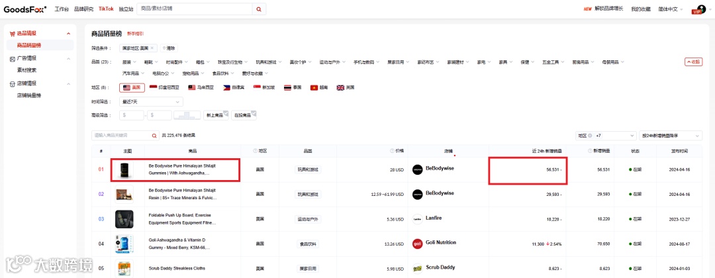Expand the 五金工具 category dropdown
This screenshot has width=715, height=278.
pos(554,62)
